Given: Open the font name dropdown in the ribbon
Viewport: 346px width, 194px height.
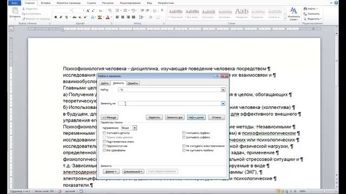Looking at the screenshot, I should (71, 11).
